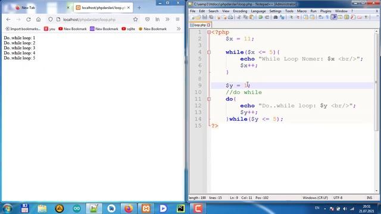Click Windows (CR LF) in status bar
The height and width of the screenshot is (214, 381).
click(x=315, y=198)
